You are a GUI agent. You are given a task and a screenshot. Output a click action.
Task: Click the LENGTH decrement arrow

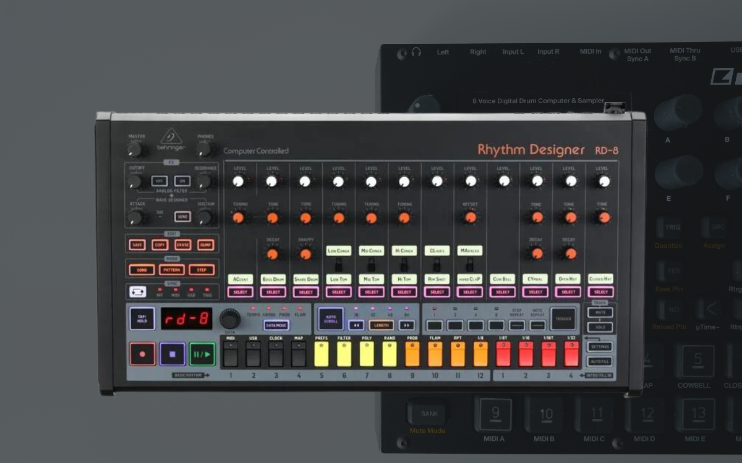click(357, 325)
